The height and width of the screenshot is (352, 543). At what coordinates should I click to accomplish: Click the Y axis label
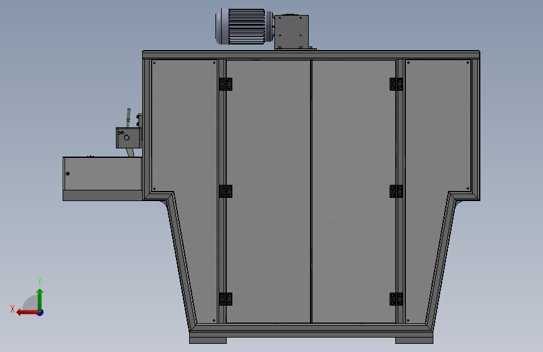coord(39,281)
